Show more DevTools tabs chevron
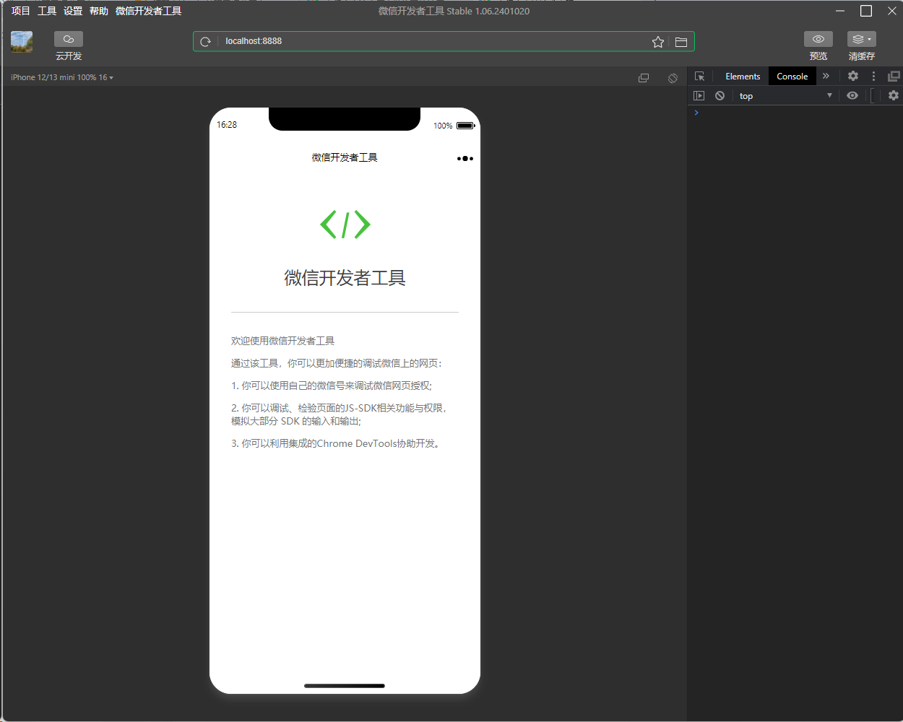The height and width of the screenshot is (722, 903). pos(826,76)
